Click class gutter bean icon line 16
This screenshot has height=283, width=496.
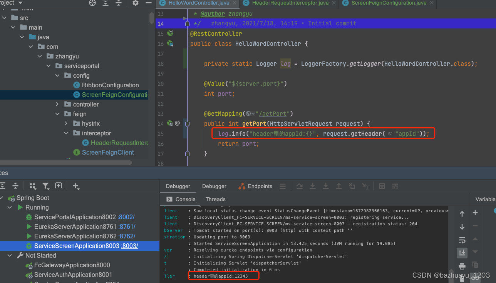tap(170, 43)
